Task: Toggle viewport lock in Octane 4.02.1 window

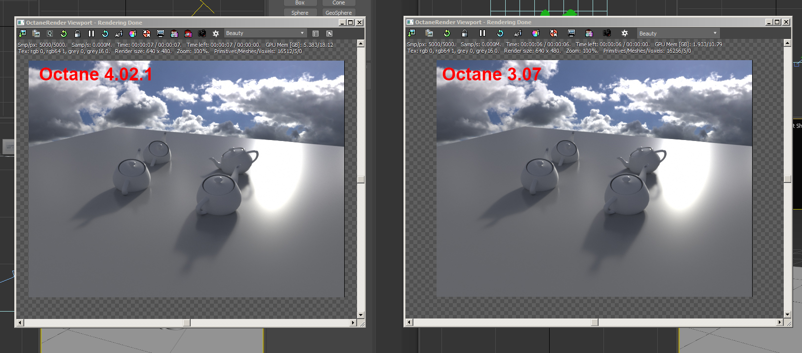Action: [x=78, y=34]
